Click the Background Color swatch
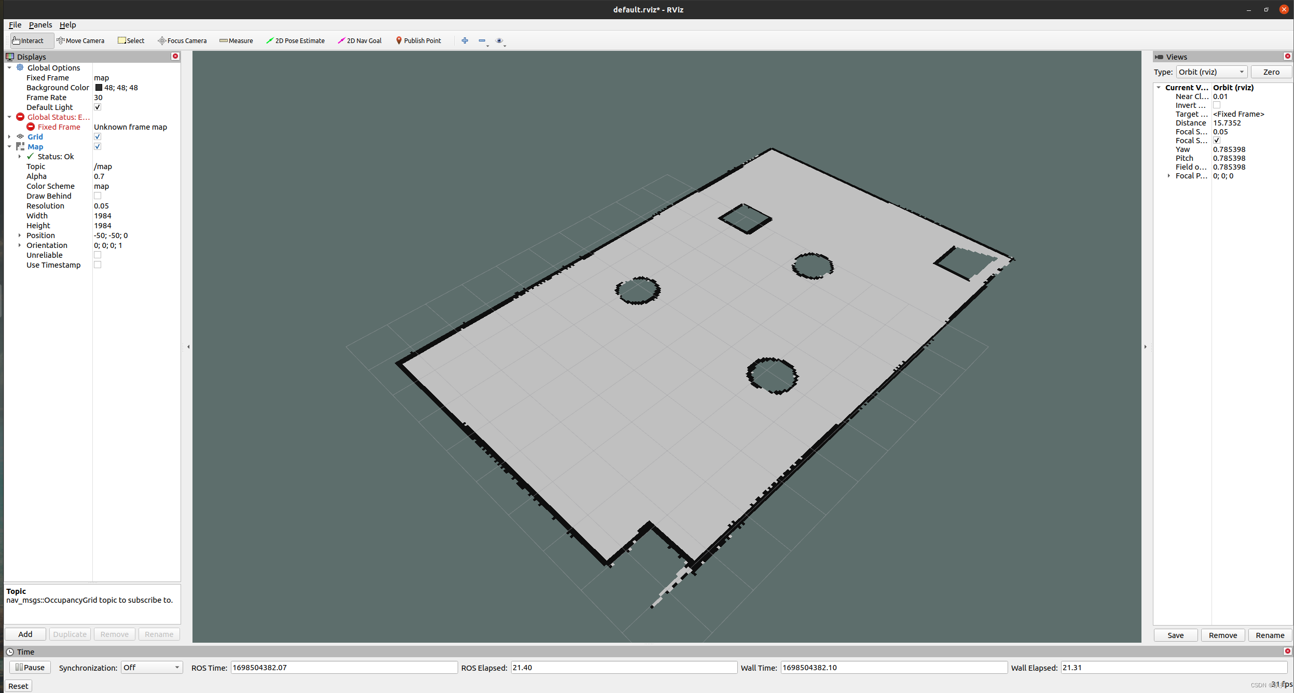1294x693 pixels. [x=99, y=88]
